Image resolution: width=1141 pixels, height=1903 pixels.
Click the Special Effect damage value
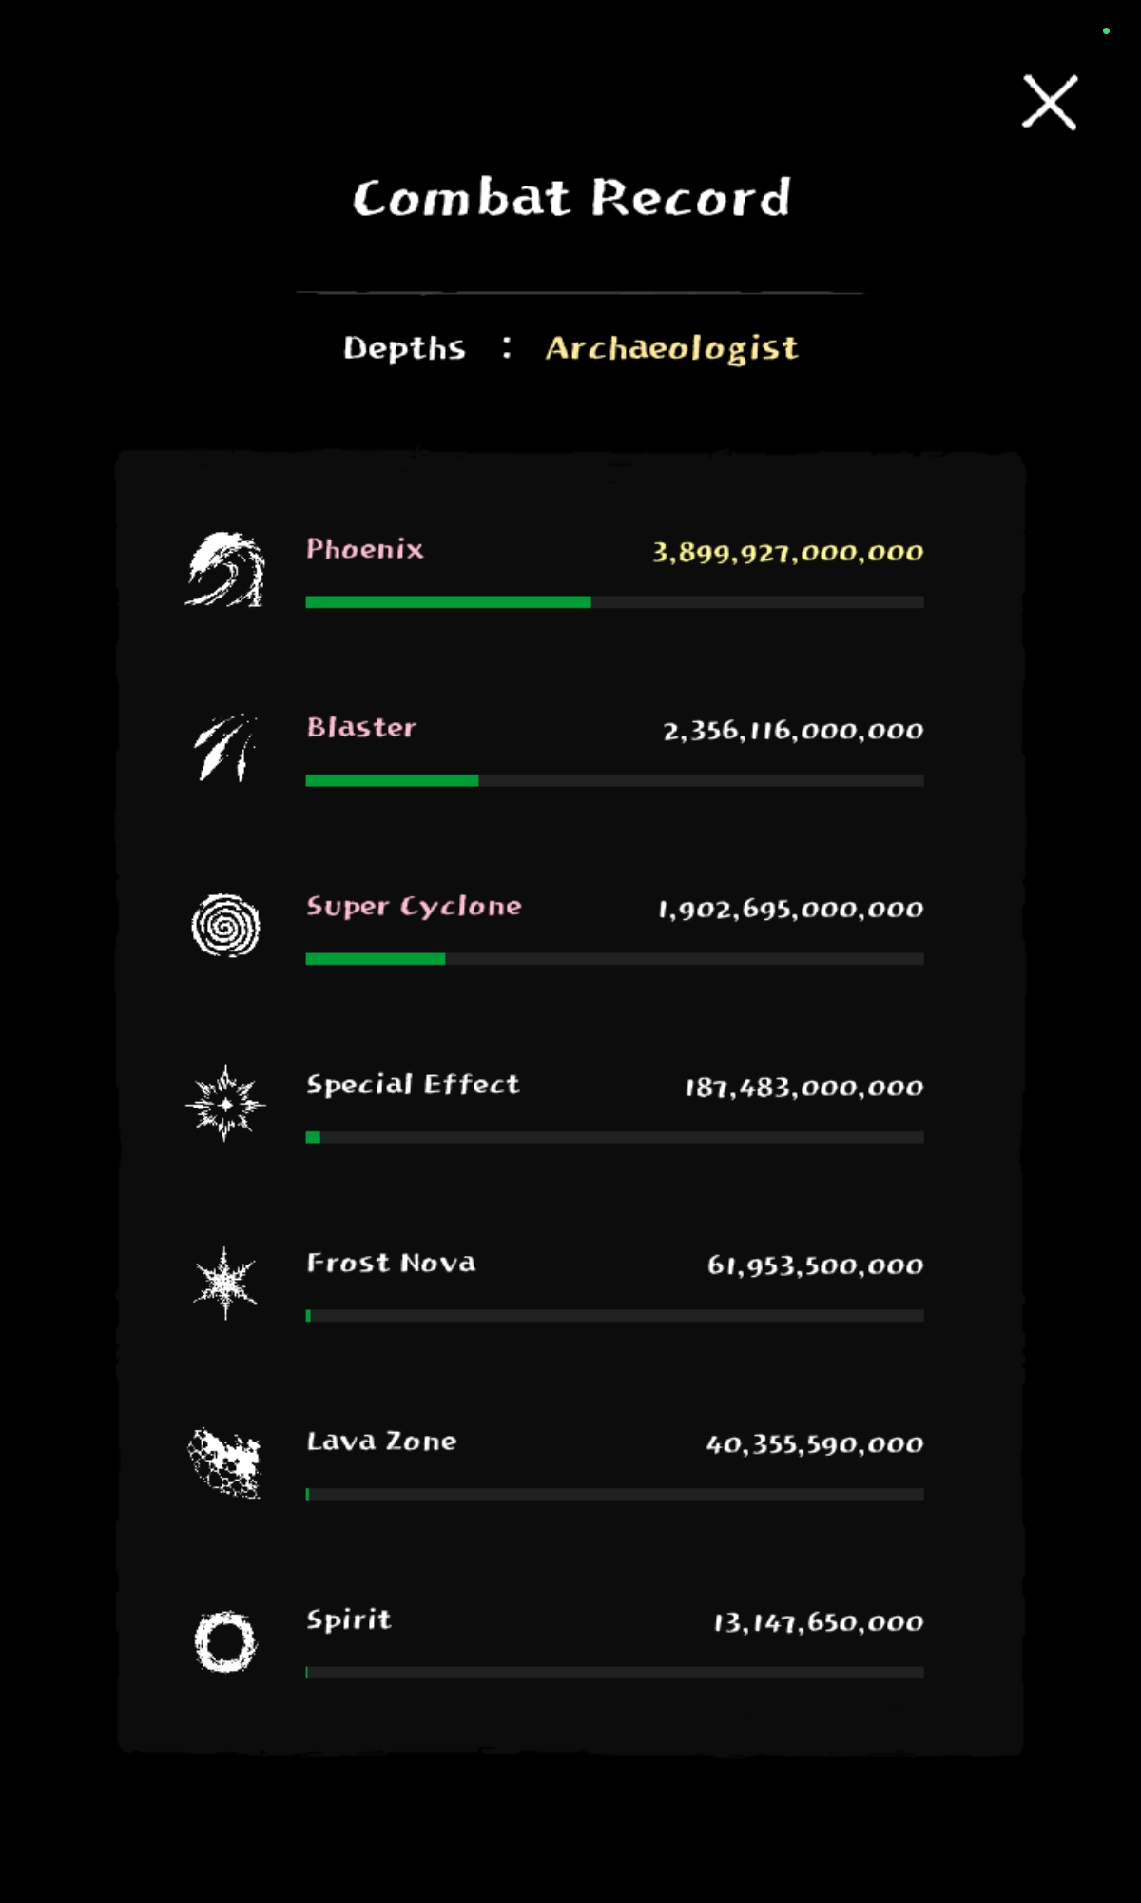[x=803, y=1088]
